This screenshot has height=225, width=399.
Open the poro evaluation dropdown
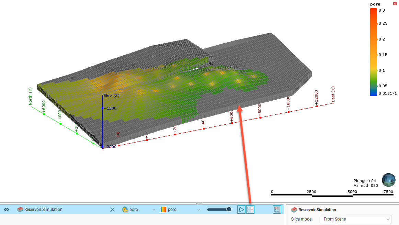[x=154, y=210]
